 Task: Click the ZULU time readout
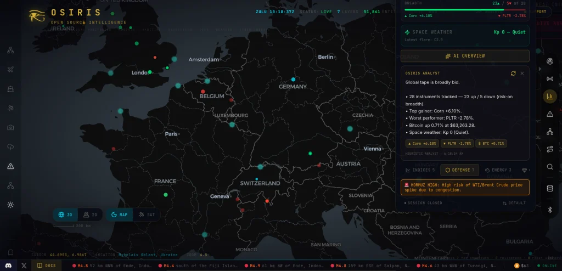[x=276, y=12]
